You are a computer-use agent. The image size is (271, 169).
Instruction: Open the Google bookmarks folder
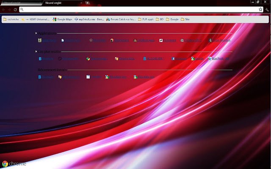(x=172, y=19)
